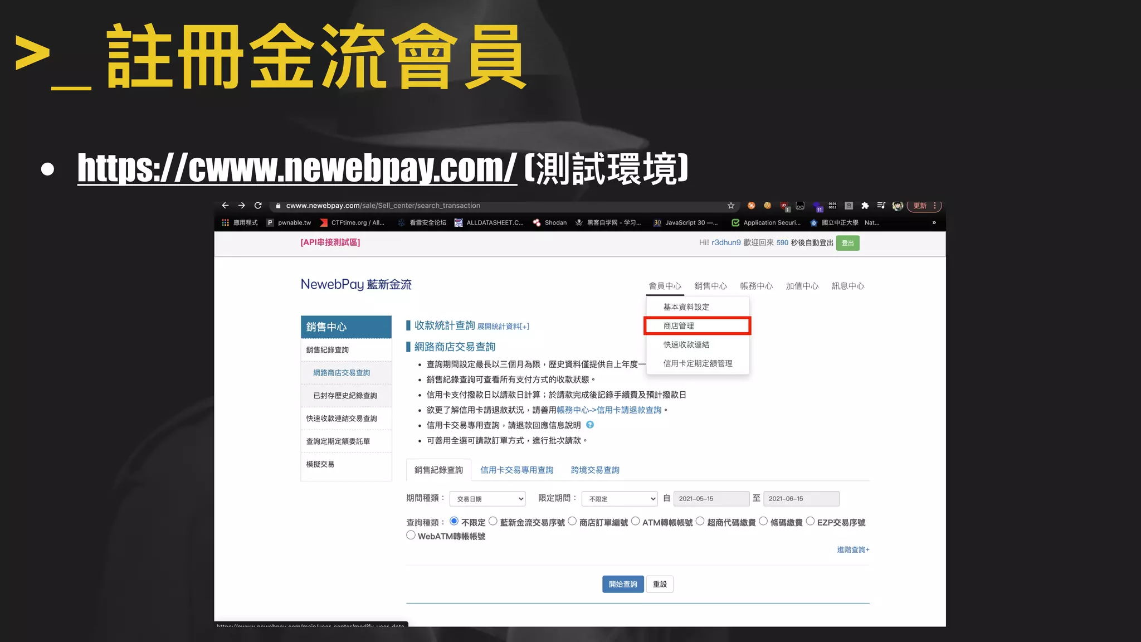Select 商店管理 from the dropdown
This screenshot has width=1141, height=642.
(698, 326)
